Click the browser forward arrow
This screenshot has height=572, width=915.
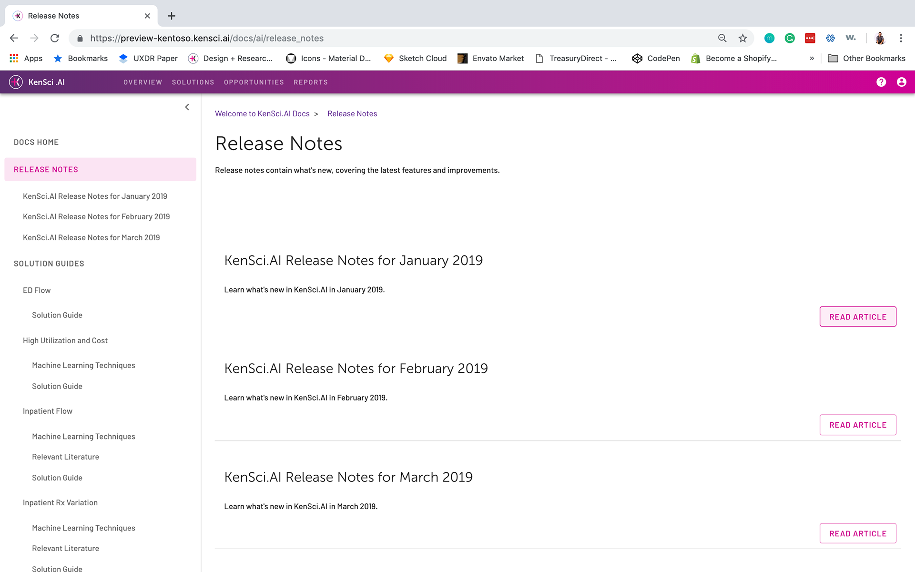(x=34, y=38)
